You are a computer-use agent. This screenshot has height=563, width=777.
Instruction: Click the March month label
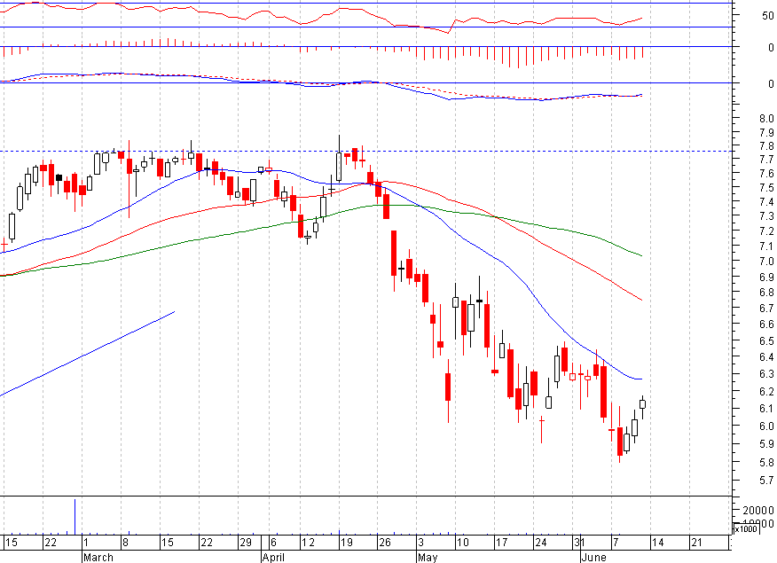point(98,558)
